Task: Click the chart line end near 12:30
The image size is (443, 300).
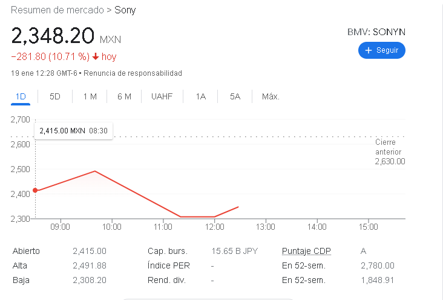Action: tap(238, 207)
